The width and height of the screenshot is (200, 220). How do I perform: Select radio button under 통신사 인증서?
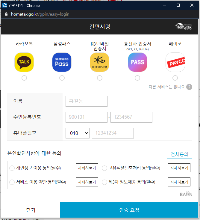[137, 78]
